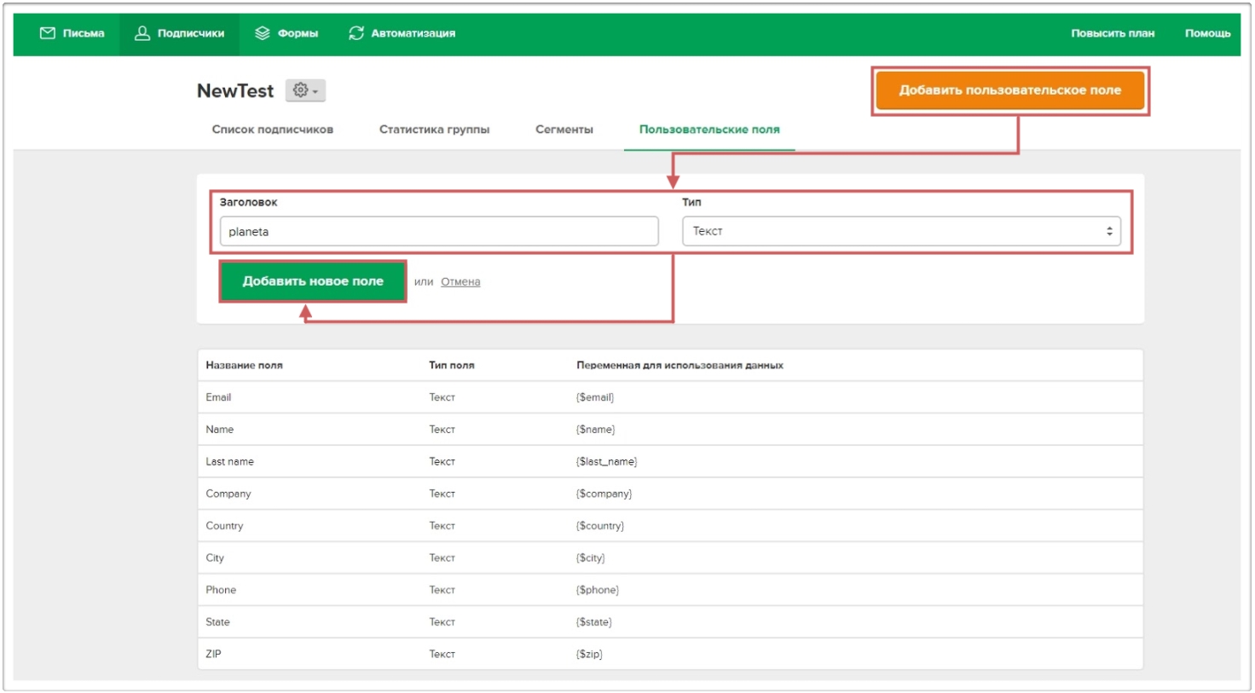This screenshot has height=693, width=1255.
Task: Select the Пользовательские поля tab
Action: pos(709,130)
